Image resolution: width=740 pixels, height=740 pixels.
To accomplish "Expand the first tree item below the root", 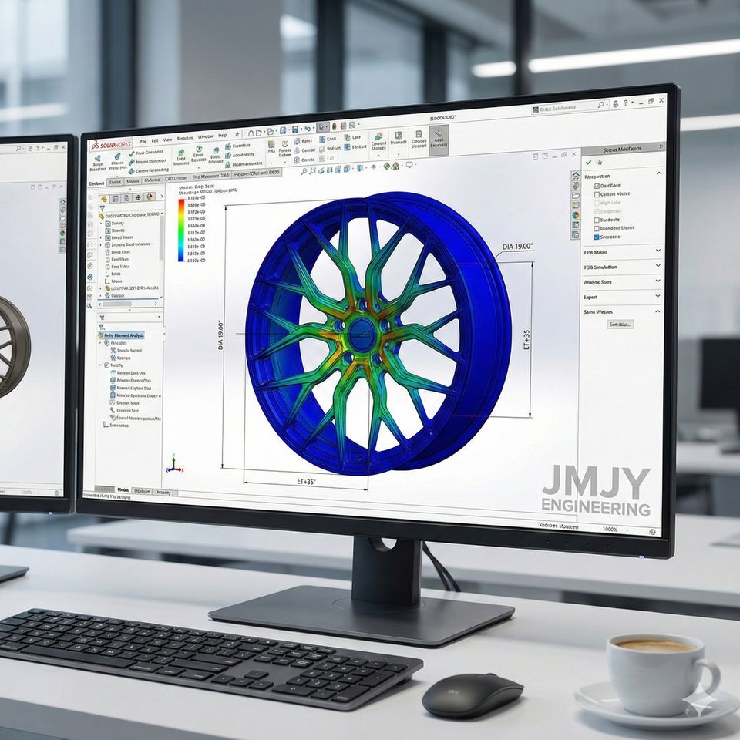I will coord(102,224).
